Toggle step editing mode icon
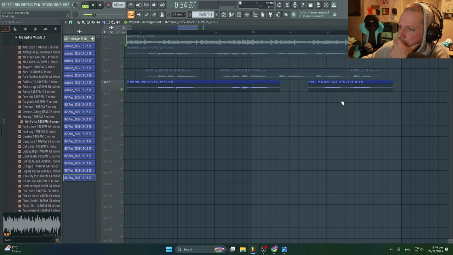453x255 pixels. point(147,15)
